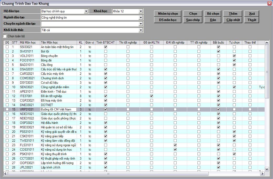Click the Nhóm tự chọn button

tap(168, 14)
